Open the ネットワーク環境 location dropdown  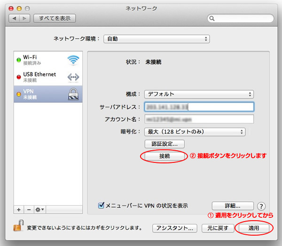pyautogui.click(x=157, y=39)
